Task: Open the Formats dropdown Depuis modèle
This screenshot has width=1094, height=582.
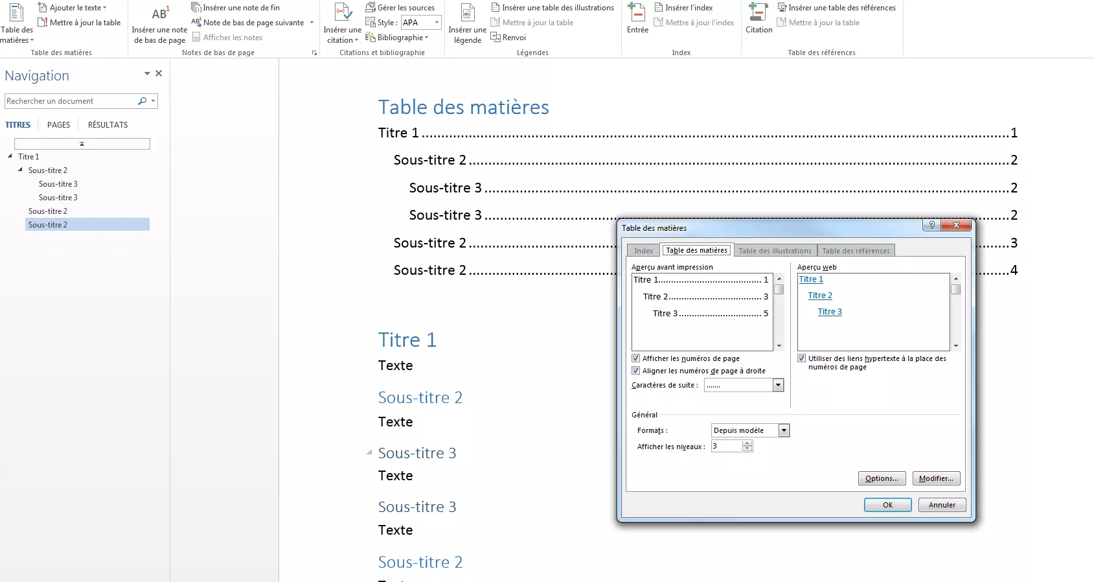Action: 784,430
